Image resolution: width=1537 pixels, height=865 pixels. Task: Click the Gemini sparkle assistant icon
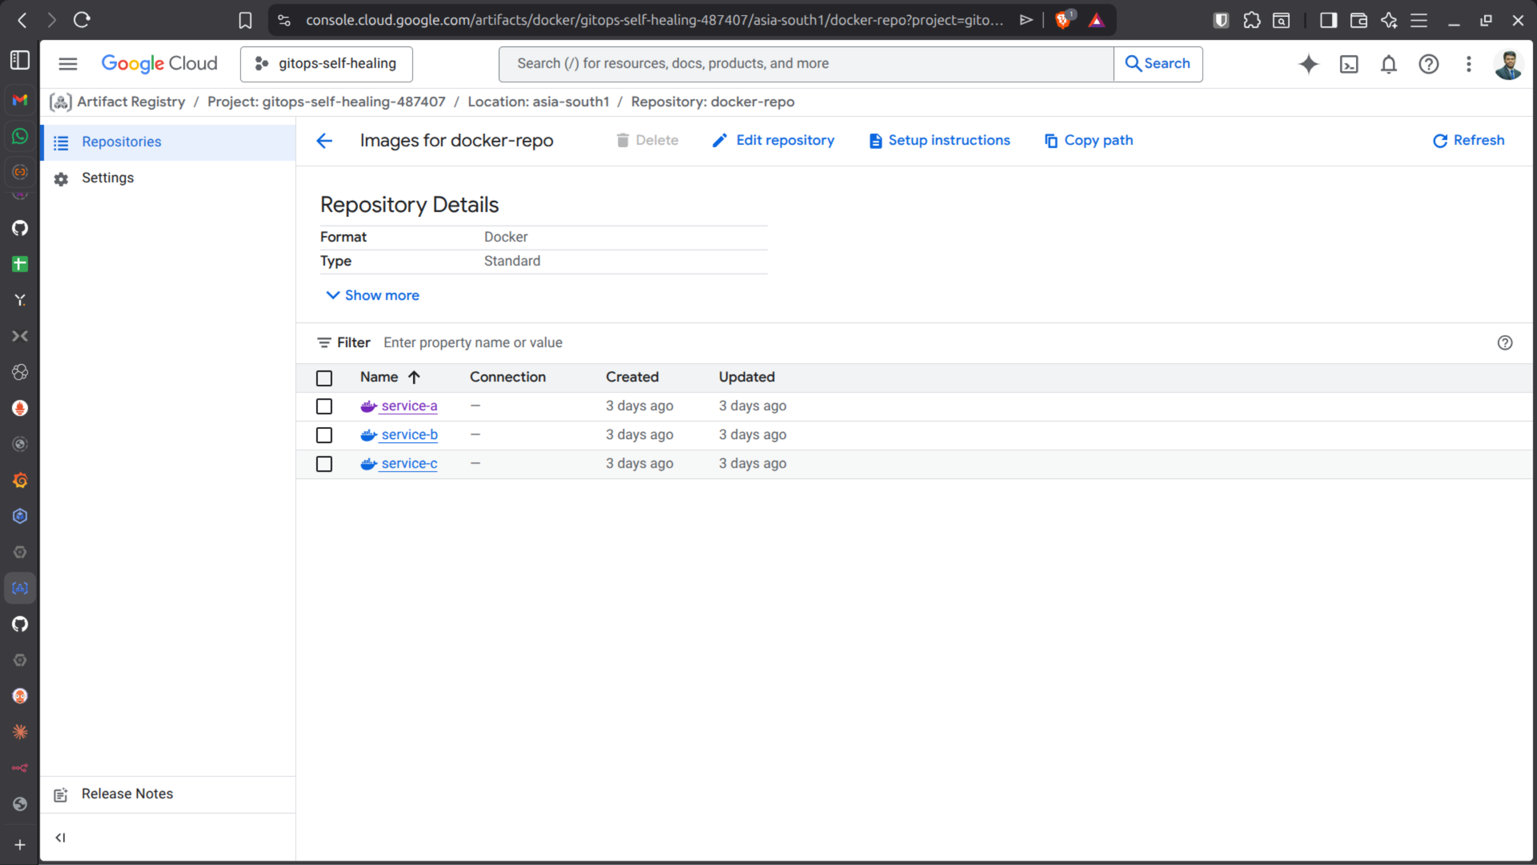[x=1308, y=64]
